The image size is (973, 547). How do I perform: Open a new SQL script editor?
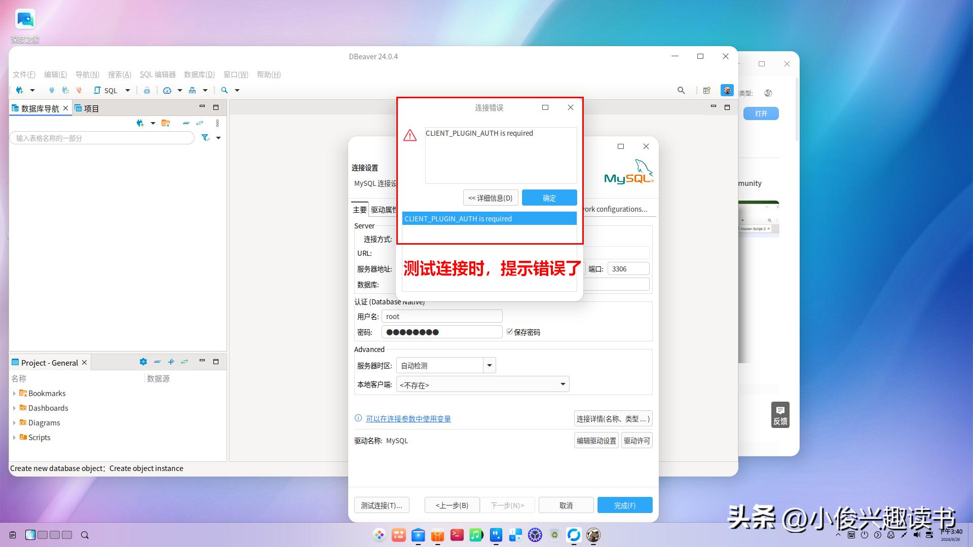105,90
